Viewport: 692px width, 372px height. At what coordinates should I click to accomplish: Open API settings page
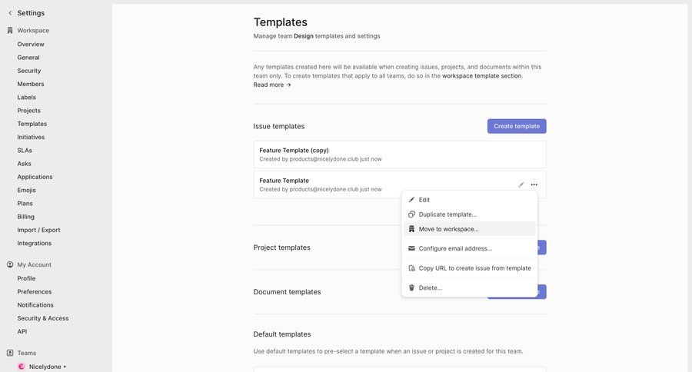(22, 331)
